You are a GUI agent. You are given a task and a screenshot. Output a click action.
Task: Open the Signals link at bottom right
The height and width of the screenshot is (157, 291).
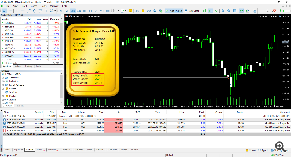click(263, 150)
